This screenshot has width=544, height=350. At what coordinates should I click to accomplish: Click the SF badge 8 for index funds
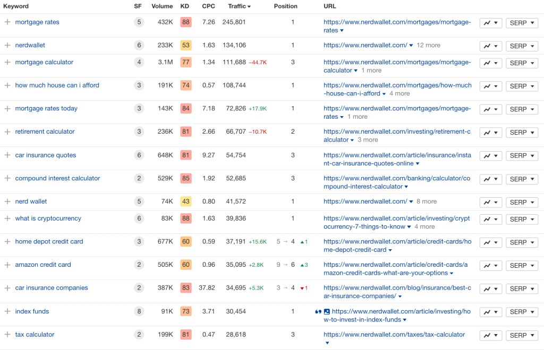[x=139, y=311]
